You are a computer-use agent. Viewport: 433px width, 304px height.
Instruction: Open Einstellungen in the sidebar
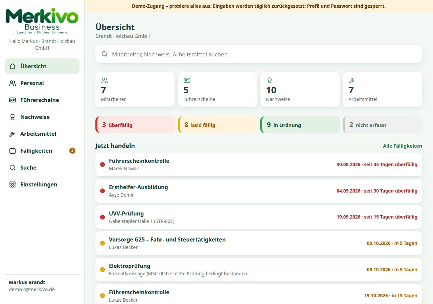pos(42,184)
